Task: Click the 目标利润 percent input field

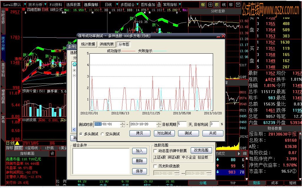Action: [x=215, y=124]
